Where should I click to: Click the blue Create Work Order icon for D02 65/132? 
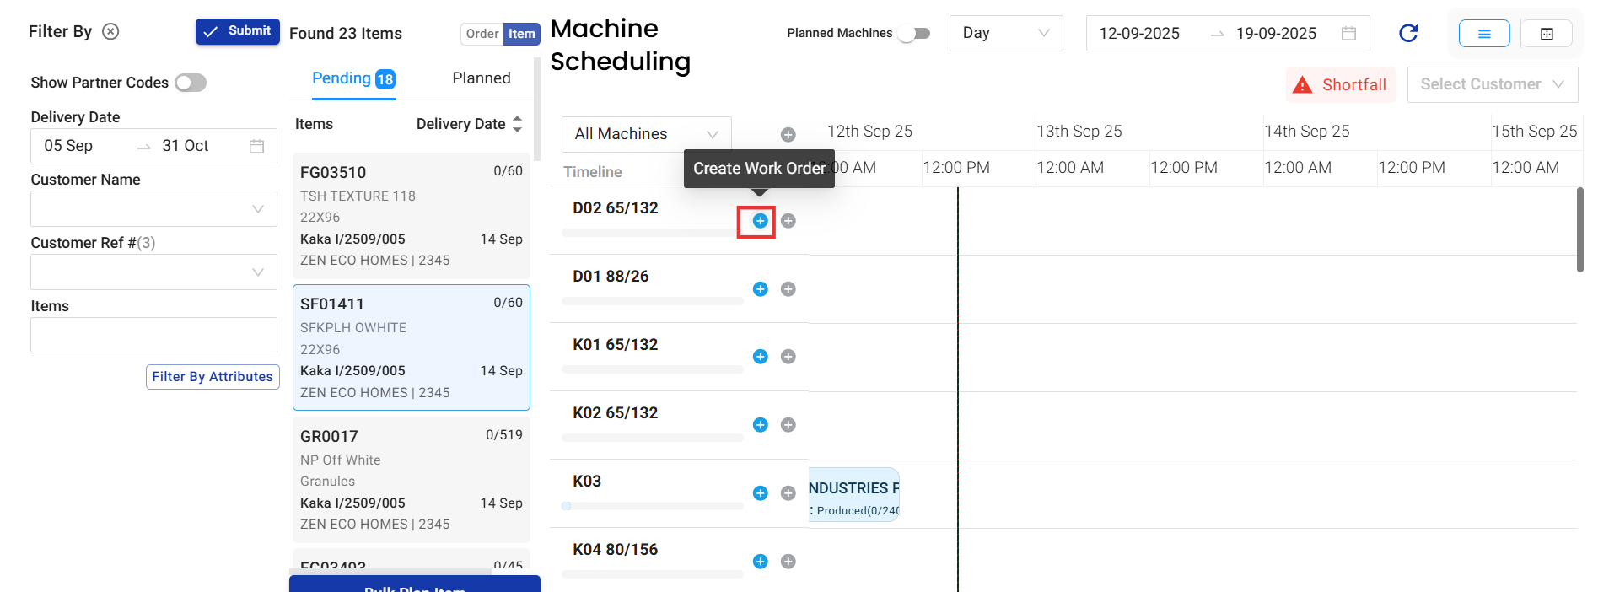760,221
